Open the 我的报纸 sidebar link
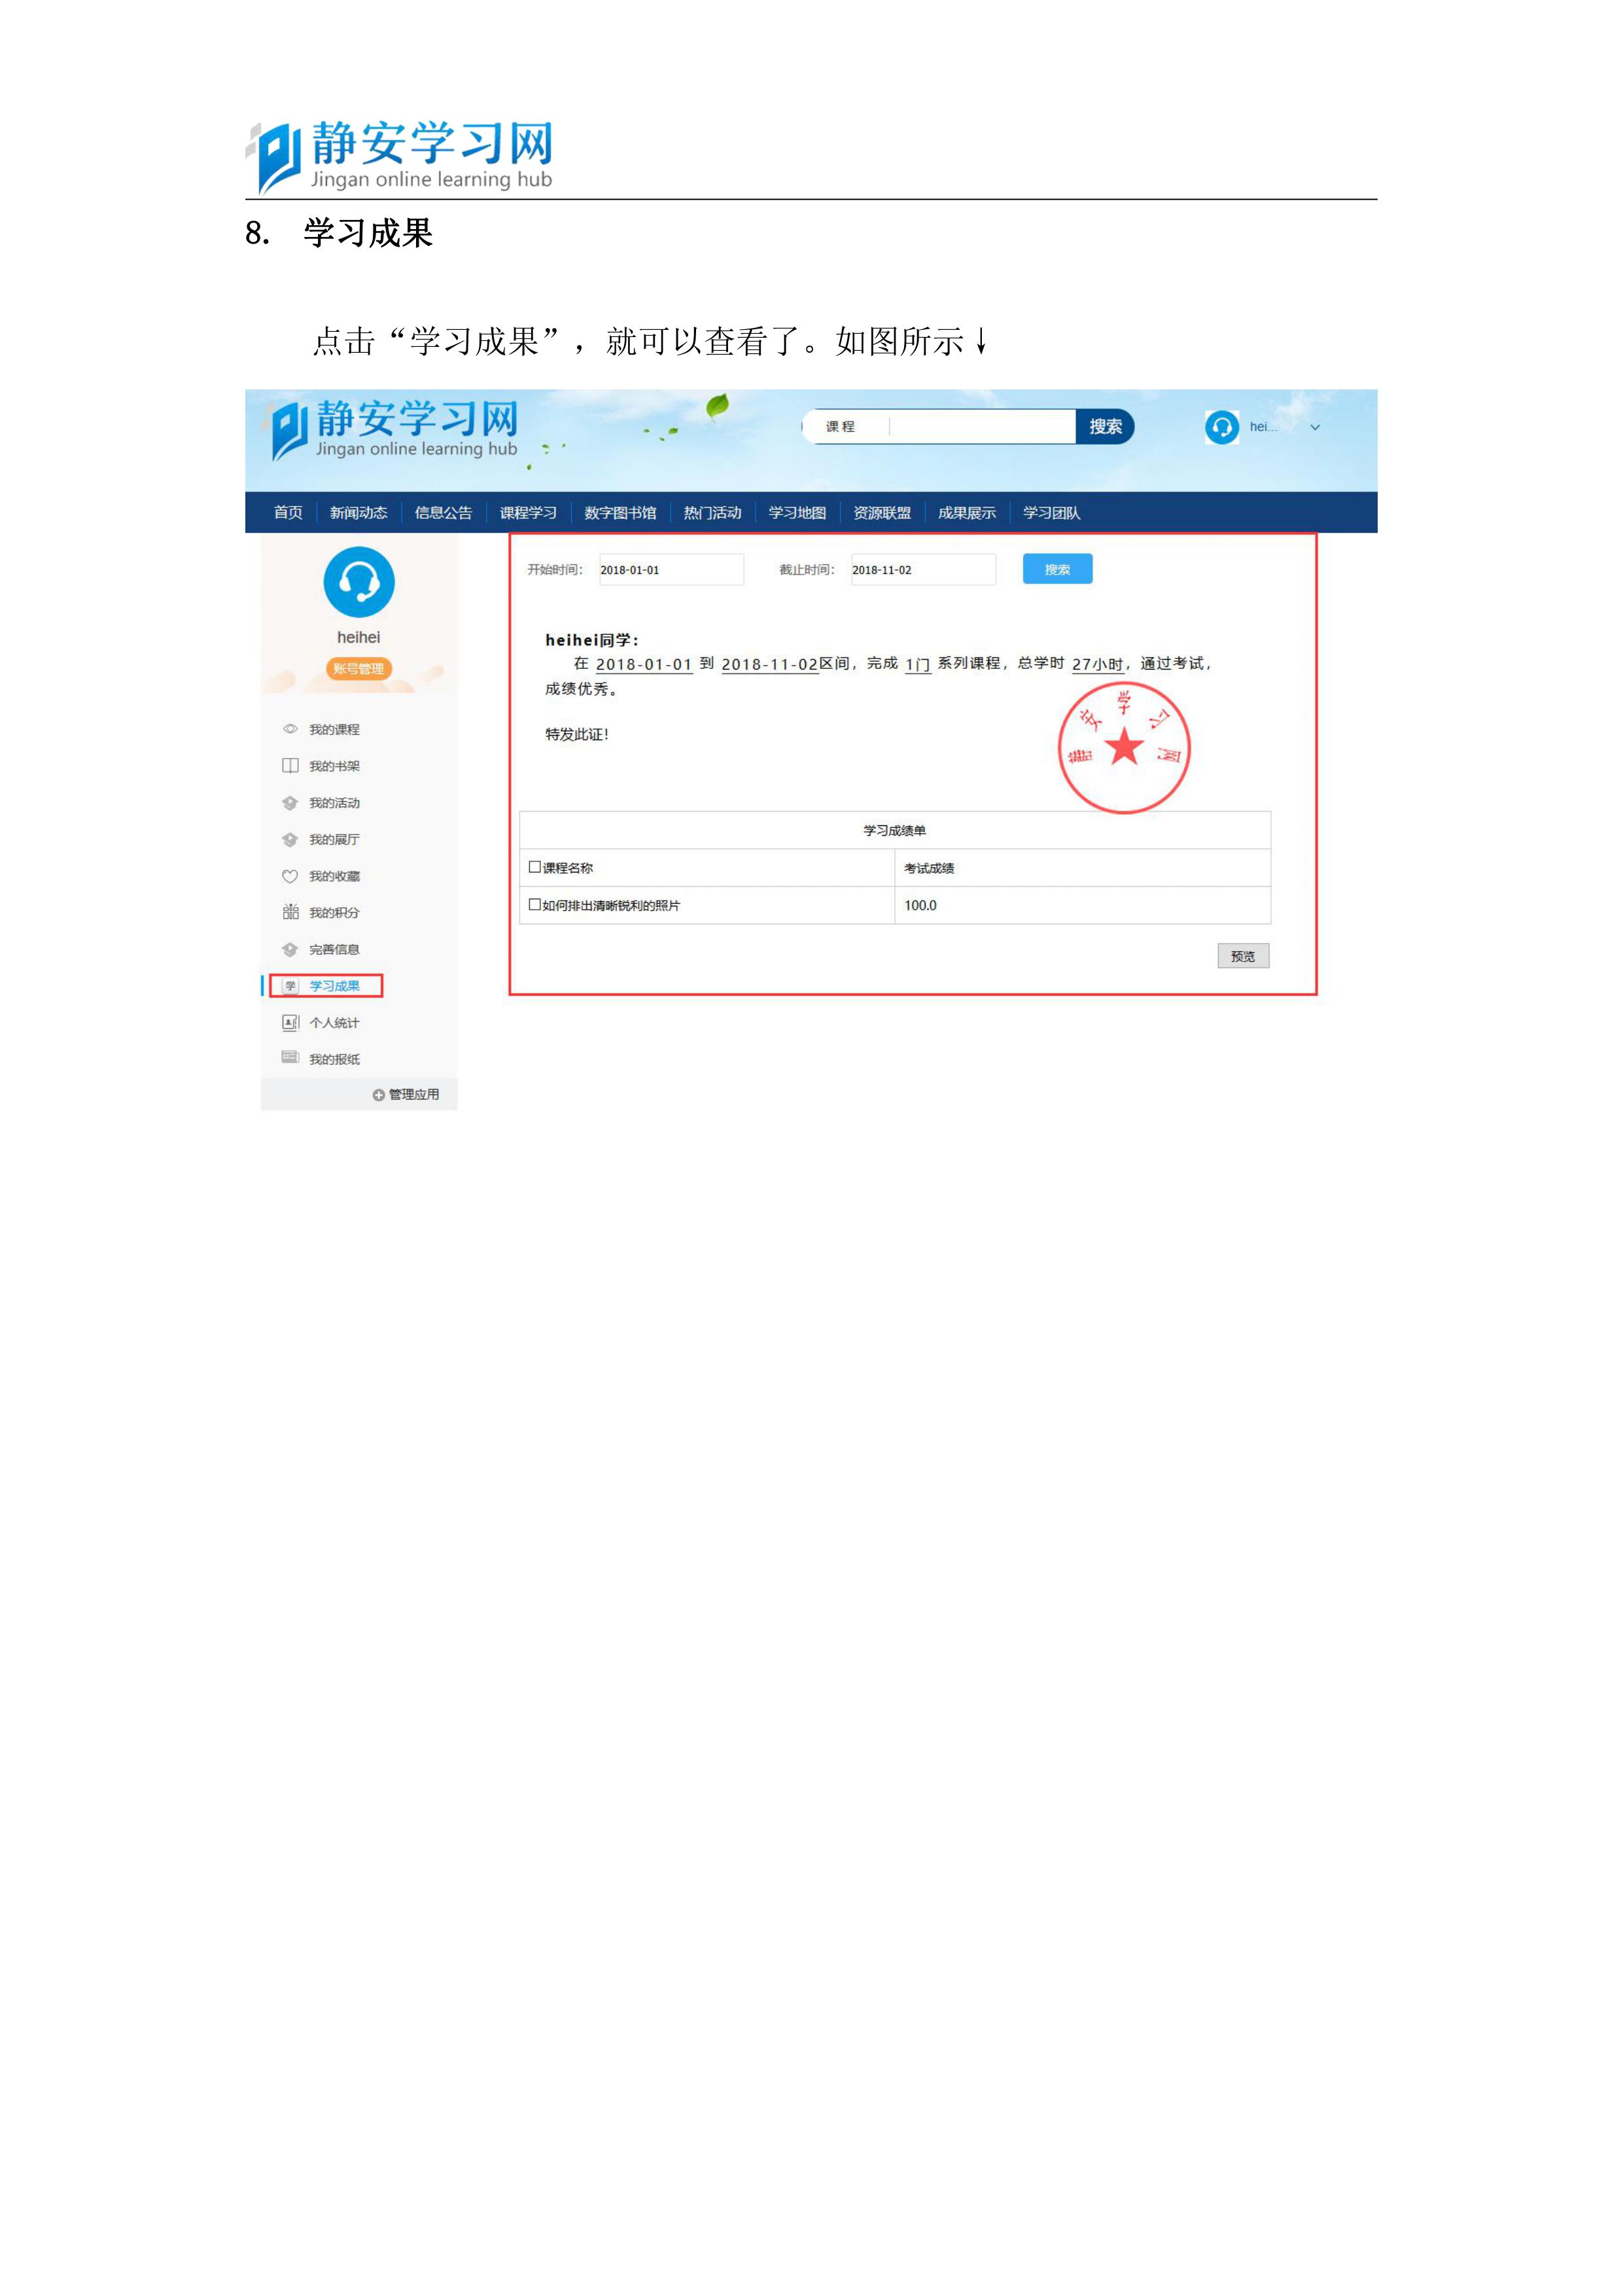This screenshot has width=1623, height=2296. pos(335,1059)
